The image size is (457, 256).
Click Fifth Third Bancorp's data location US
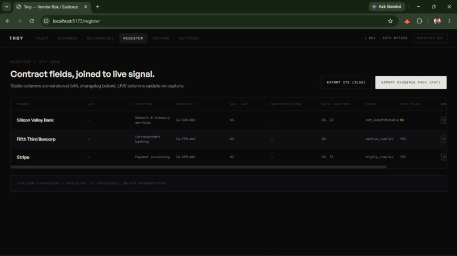point(324,139)
